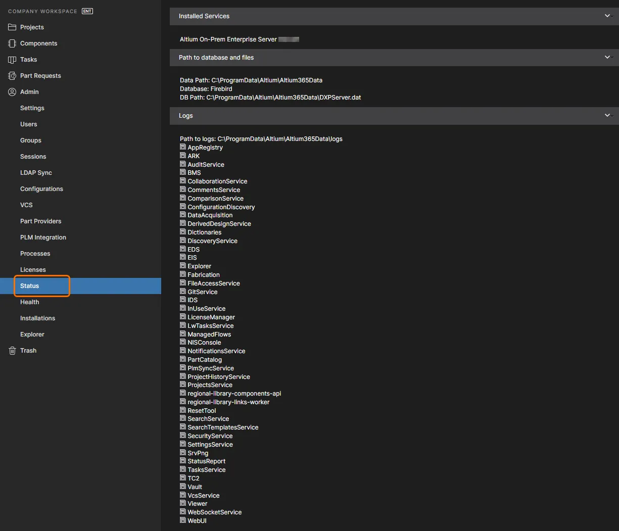Image resolution: width=619 pixels, height=531 pixels.
Task: Click the CommentsService log icon
Action: tap(183, 189)
